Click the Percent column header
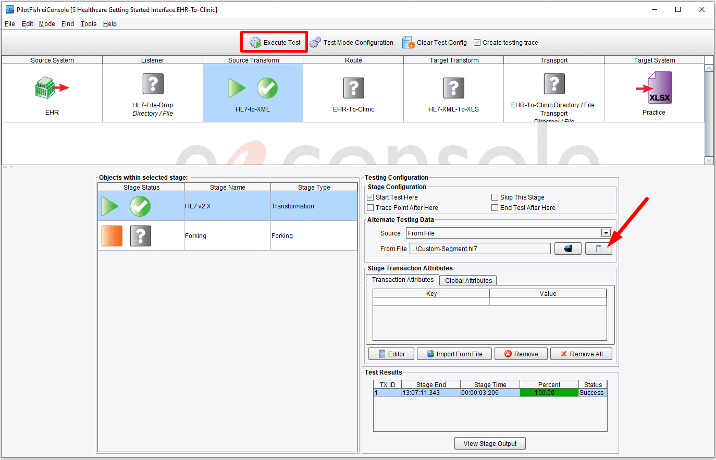 tap(549, 384)
